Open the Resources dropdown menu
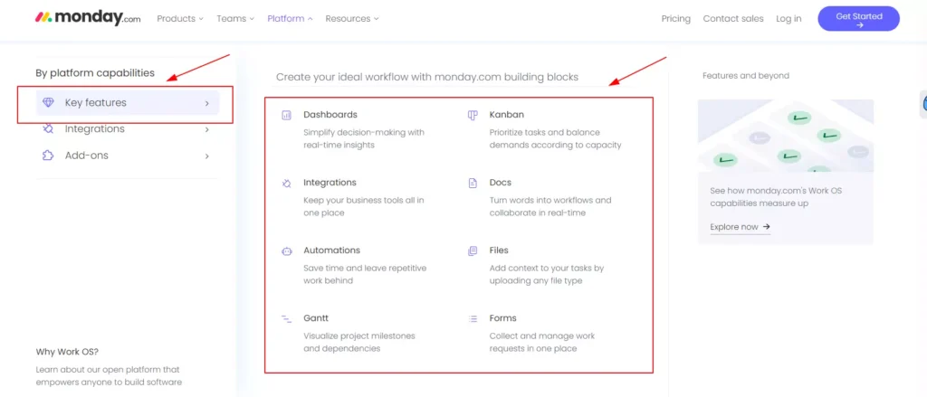Viewport: 927px width, 397px height. click(352, 18)
